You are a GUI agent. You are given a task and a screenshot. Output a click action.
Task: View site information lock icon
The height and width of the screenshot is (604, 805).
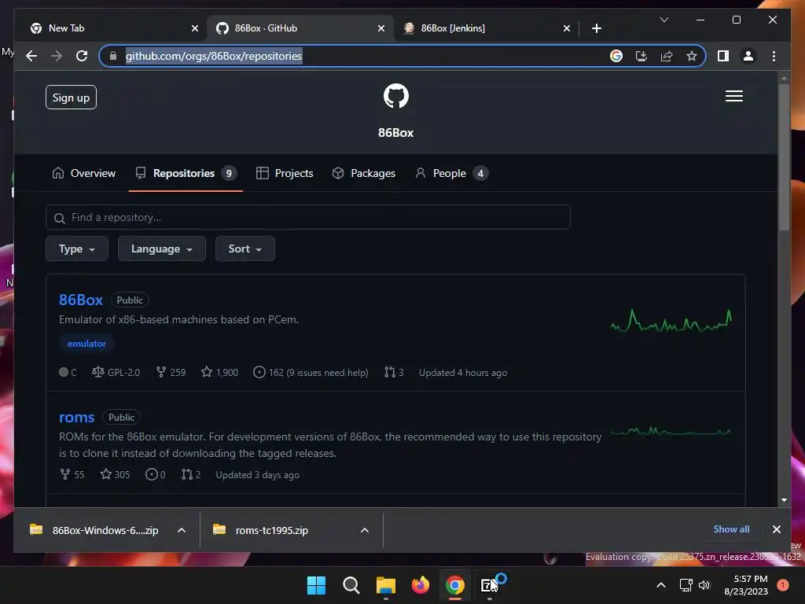[113, 56]
